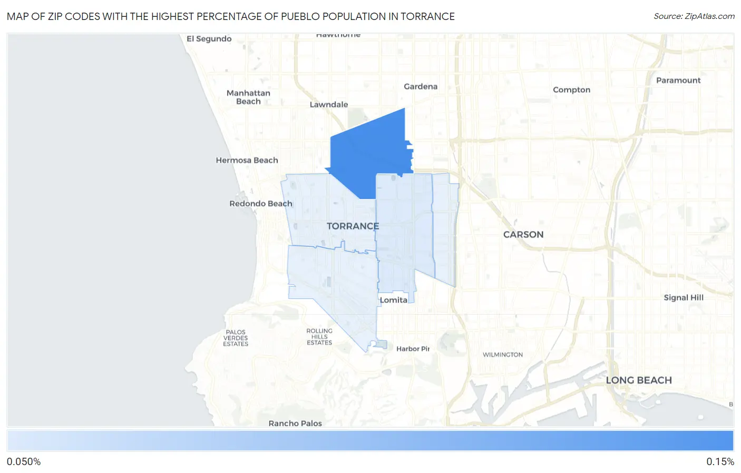Click the Signal Hill label

coord(684,298)
